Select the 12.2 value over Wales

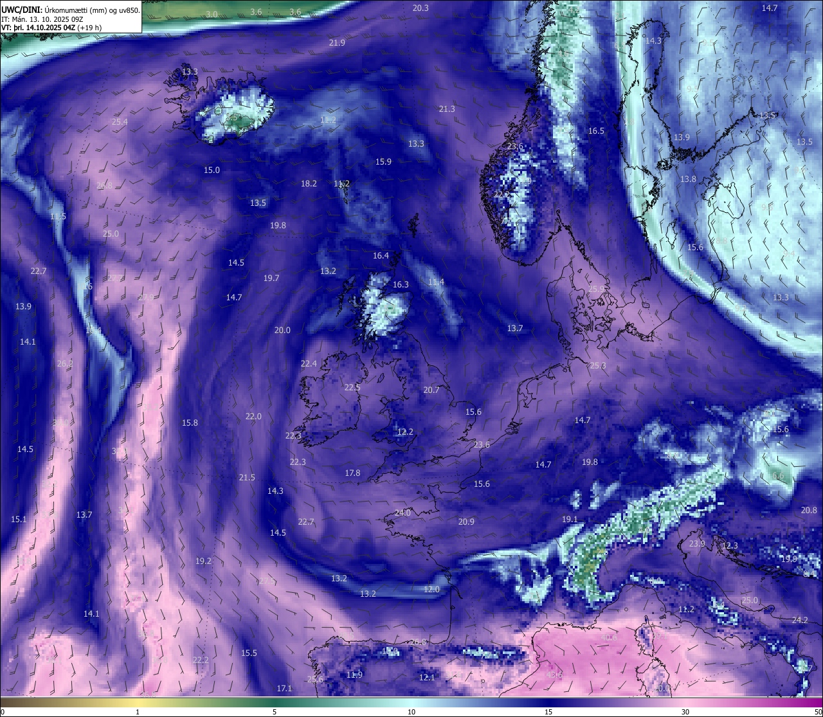[x=405, y=431]
